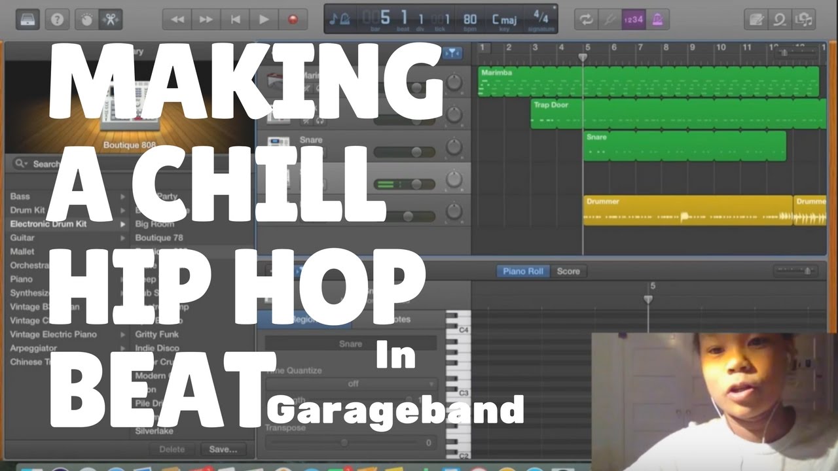Adjust the Marimba track pan knob
This screenshot has height=471, width=838.
pyautogui.click(x=454, y=82)
